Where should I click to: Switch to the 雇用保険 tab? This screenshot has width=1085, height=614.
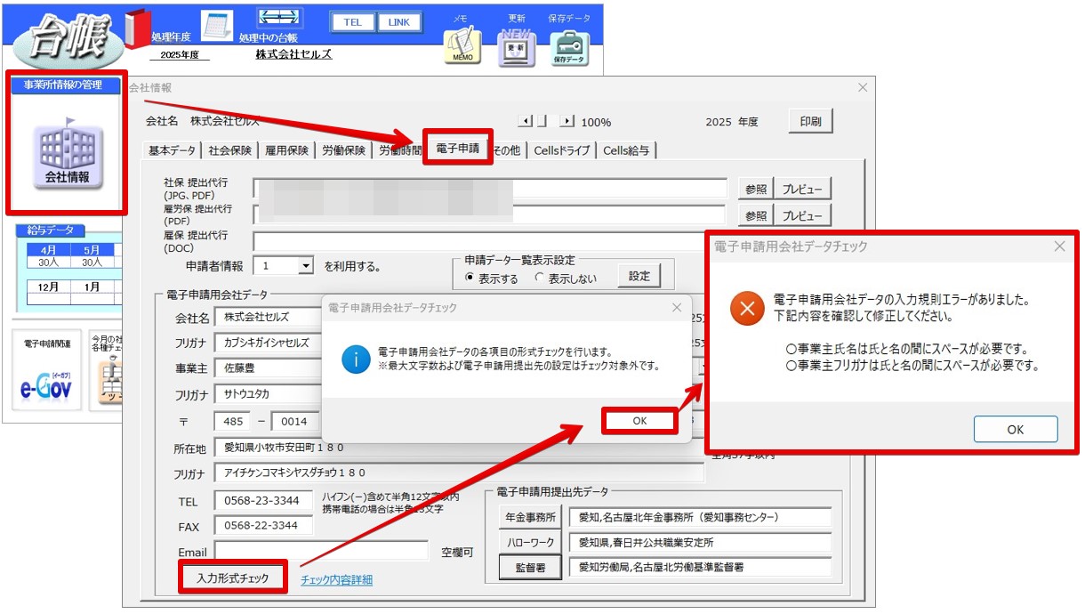pos(286,150)
